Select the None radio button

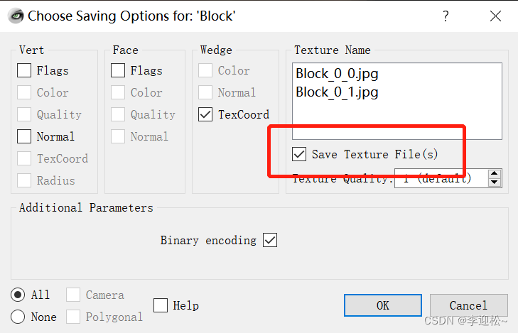coord(18,317)
